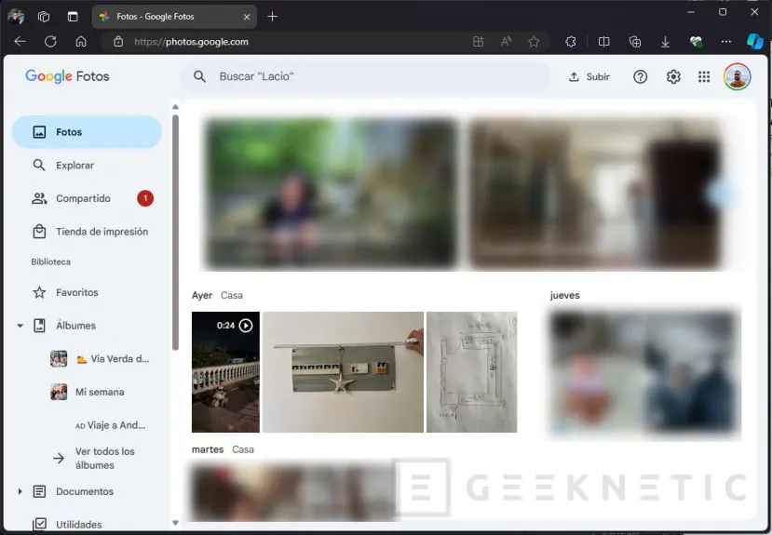Open Google Fotos settings gear
The height and width of the screenshot is (535, 772).
[x=673, y=76]
